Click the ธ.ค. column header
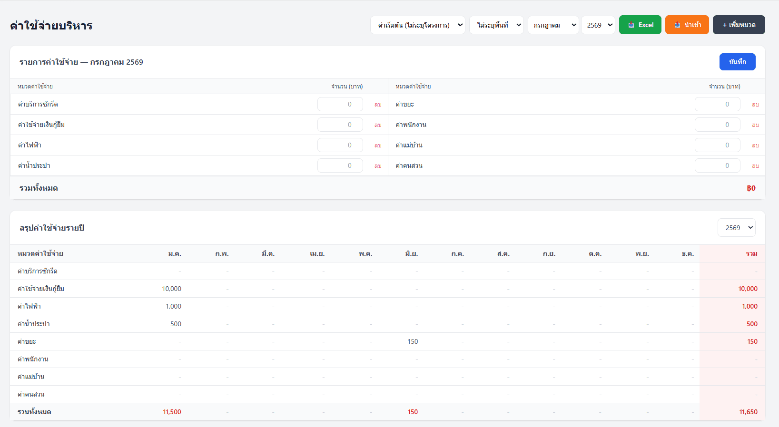The image size is (779, 427). 688,253
